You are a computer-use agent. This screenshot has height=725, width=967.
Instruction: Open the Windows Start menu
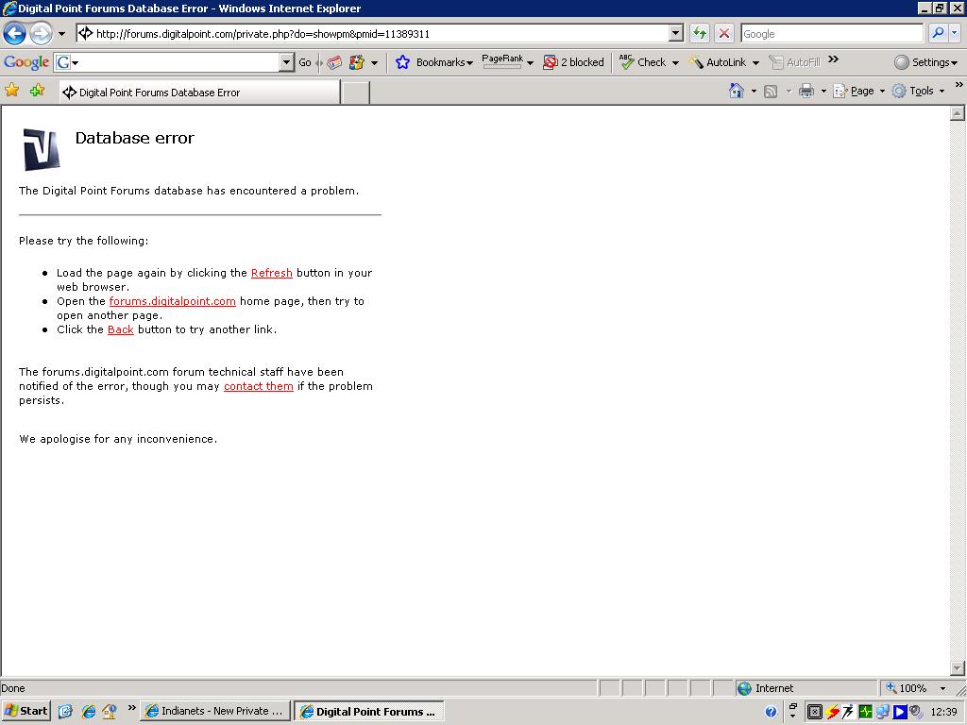[25, 711]
